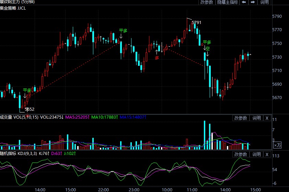
Task: Close the KDJ indicator panel with X
Action: click(267, 154)
